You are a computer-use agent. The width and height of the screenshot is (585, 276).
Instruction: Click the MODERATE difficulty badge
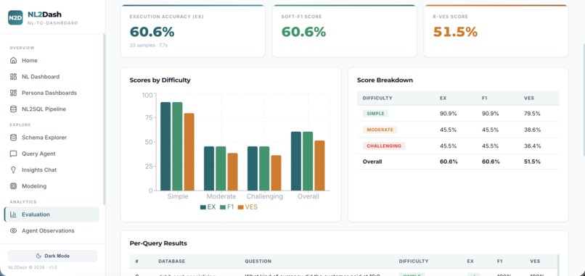(x=380, y=130)
